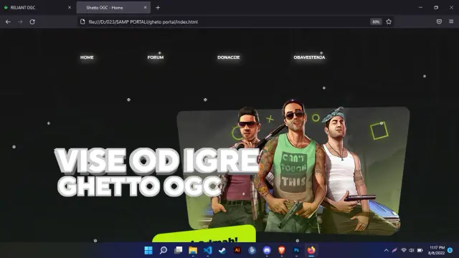Open the Save to Pocket icon

tap(439, 21)
